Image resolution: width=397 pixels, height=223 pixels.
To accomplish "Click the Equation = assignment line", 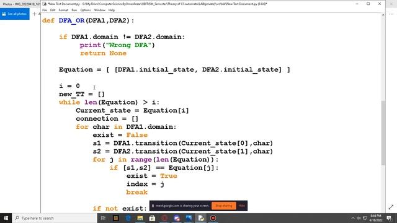I will 174,69.
